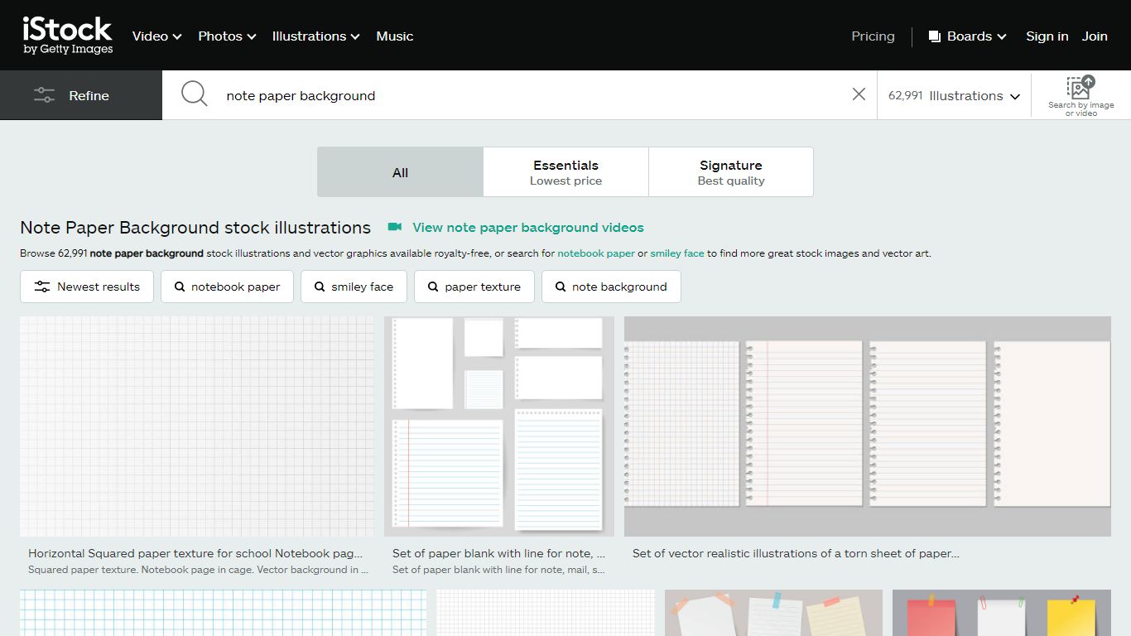1131x636 pixels.
Task: Expand the Boards dropdown chevron
Action: pyautogui.click(x=1001, y=36)
